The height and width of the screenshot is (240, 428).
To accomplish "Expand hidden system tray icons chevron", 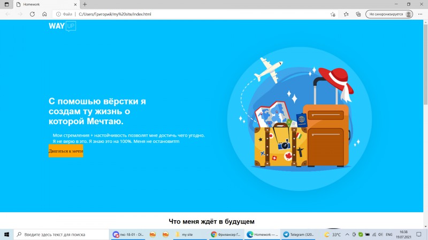I will pos(347,234).
